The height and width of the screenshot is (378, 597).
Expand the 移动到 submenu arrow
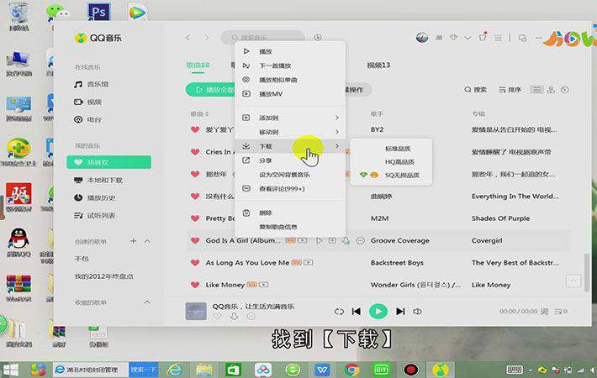click(337, 132)
